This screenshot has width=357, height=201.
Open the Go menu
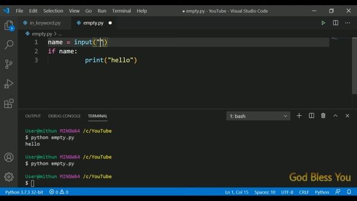(88, 11)
